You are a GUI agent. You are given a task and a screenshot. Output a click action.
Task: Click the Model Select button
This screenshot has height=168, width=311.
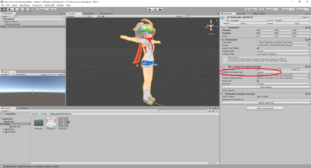(243, 24)
